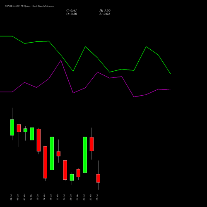Click the red candlestick for 26 Oct
207x207 pixels.
point(91,144)
